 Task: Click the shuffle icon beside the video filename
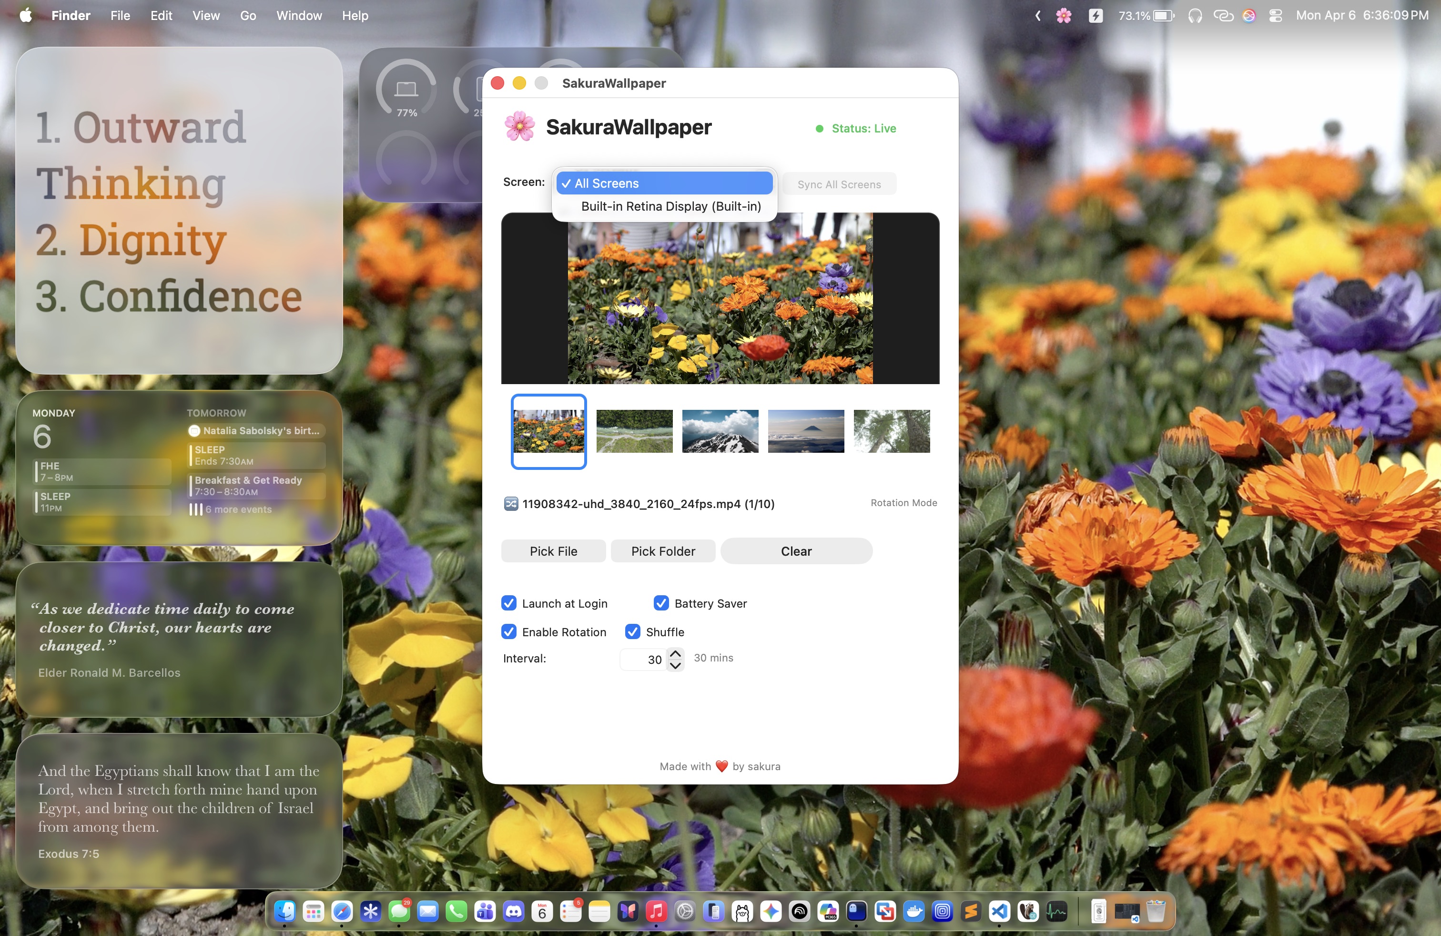click(510, 504)
